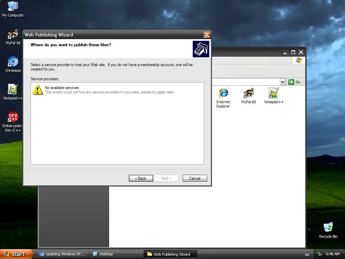
Task: Click the Windows flag logo in Desktop window
Action: (x=299, y=60)
